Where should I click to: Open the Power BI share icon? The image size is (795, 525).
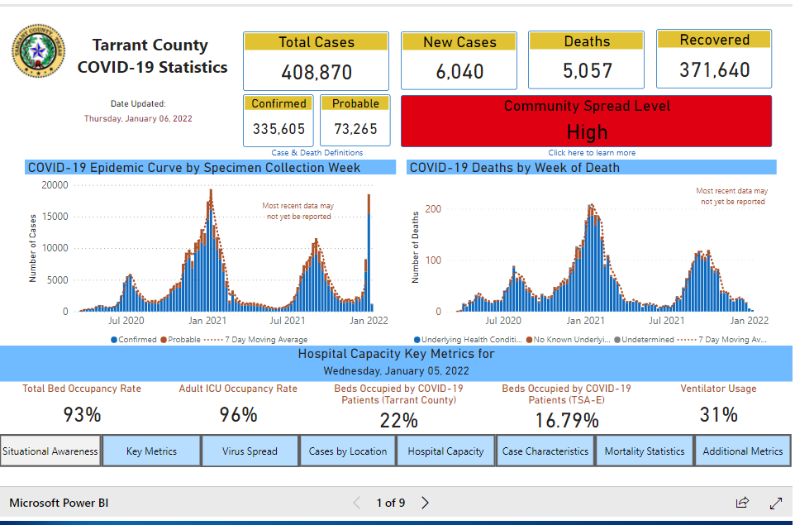pyautogui.click(x=742, y=503)
